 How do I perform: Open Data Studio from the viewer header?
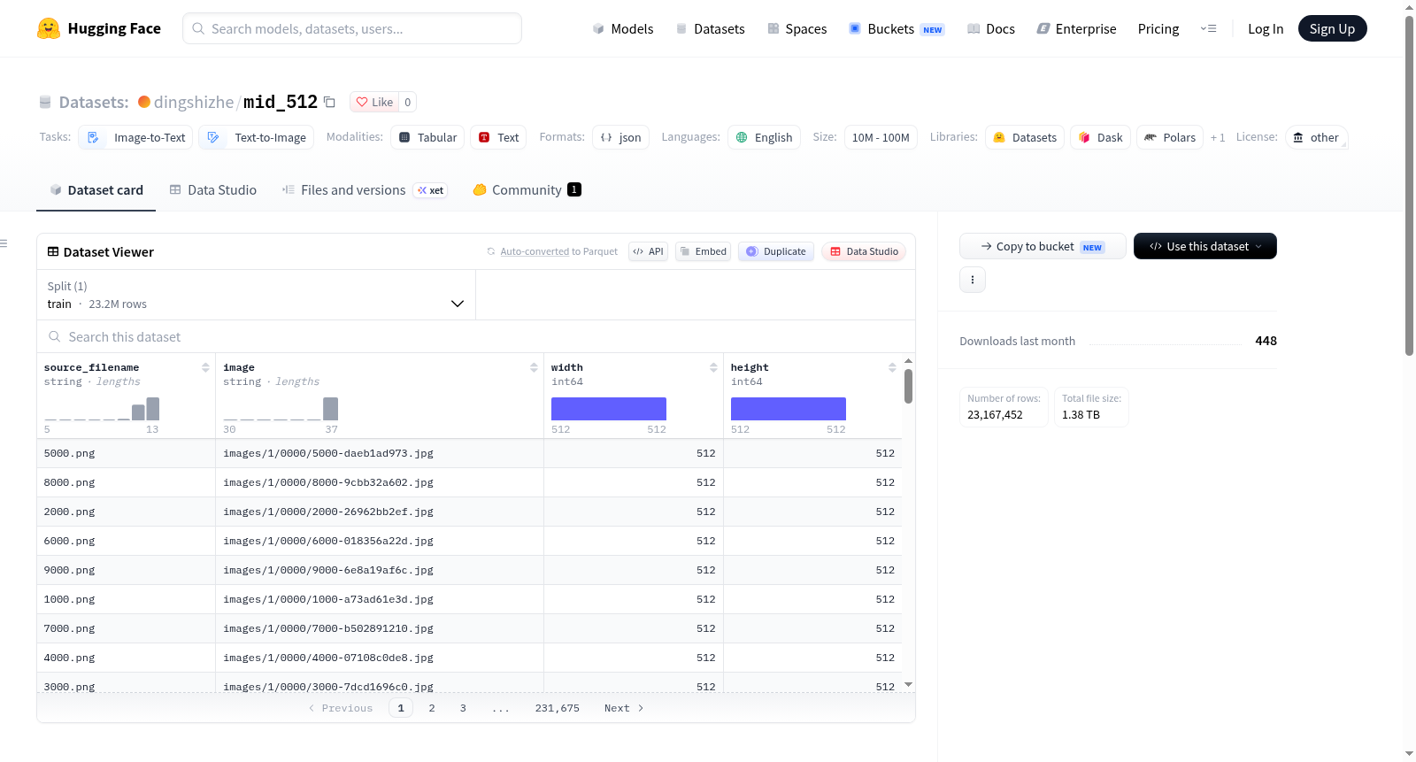tap(864, 251)
